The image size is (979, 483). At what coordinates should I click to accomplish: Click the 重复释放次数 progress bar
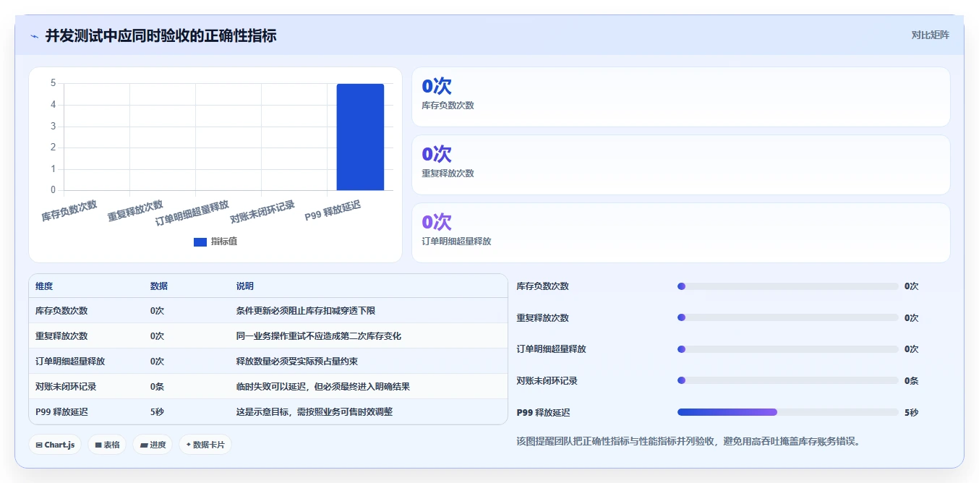[787, 317]
